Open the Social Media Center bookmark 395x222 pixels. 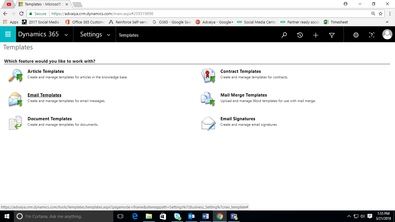pyautogui.click(x=257, y=22)
